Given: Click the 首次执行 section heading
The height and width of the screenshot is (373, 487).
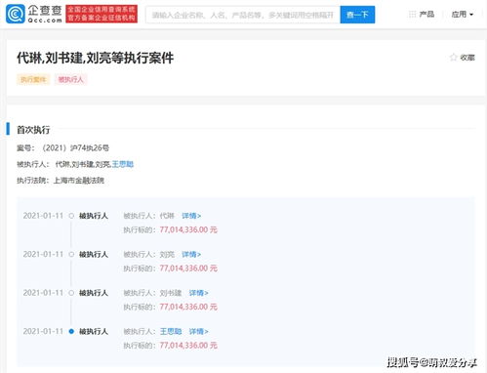Looking at the screenshot, I should coord(33,130).
